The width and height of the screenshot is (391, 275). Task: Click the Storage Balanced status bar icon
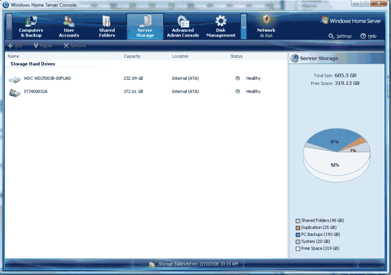point(151,264)
